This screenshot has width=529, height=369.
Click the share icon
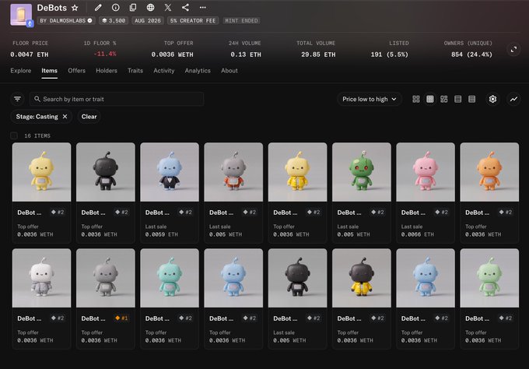[185, 8]
